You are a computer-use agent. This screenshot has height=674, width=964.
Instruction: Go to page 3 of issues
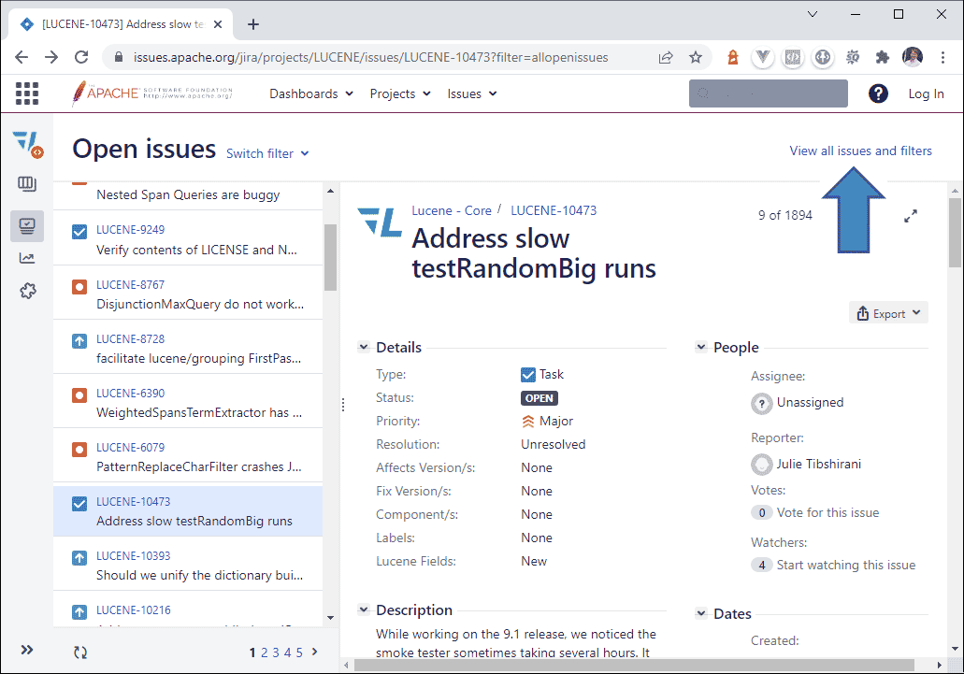276,652
